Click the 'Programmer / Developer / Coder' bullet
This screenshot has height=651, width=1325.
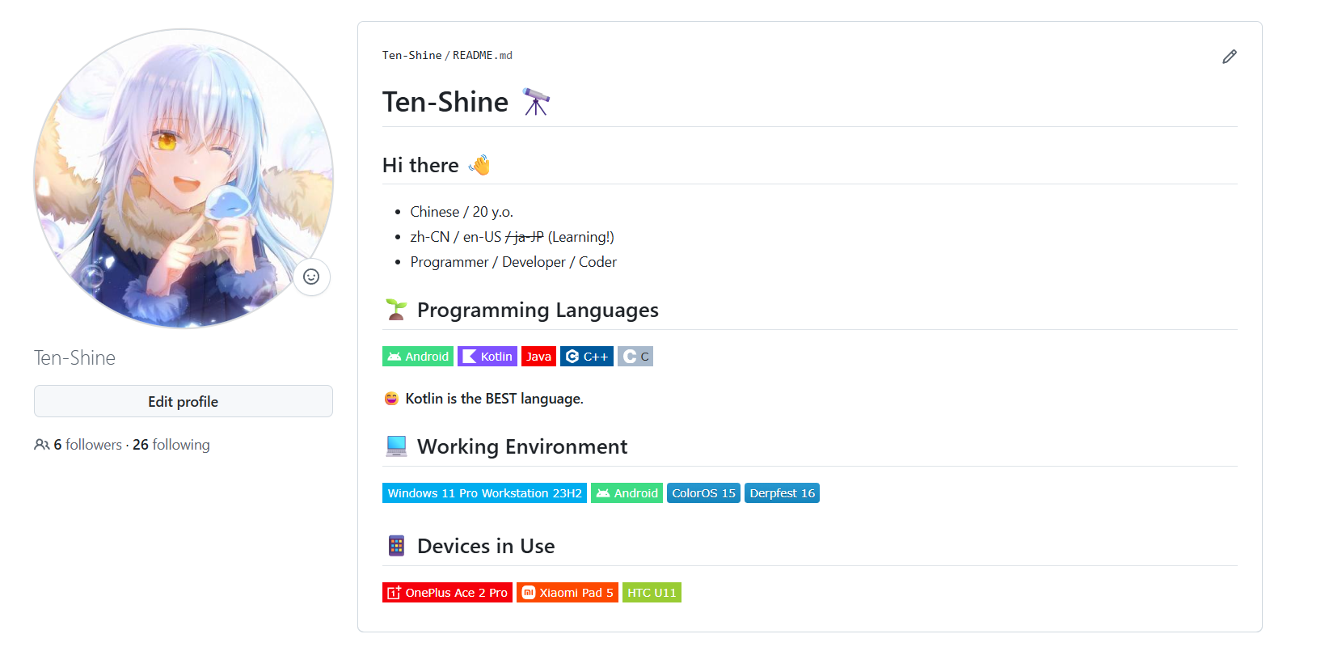pyautogui.click(x=513, y=262)
